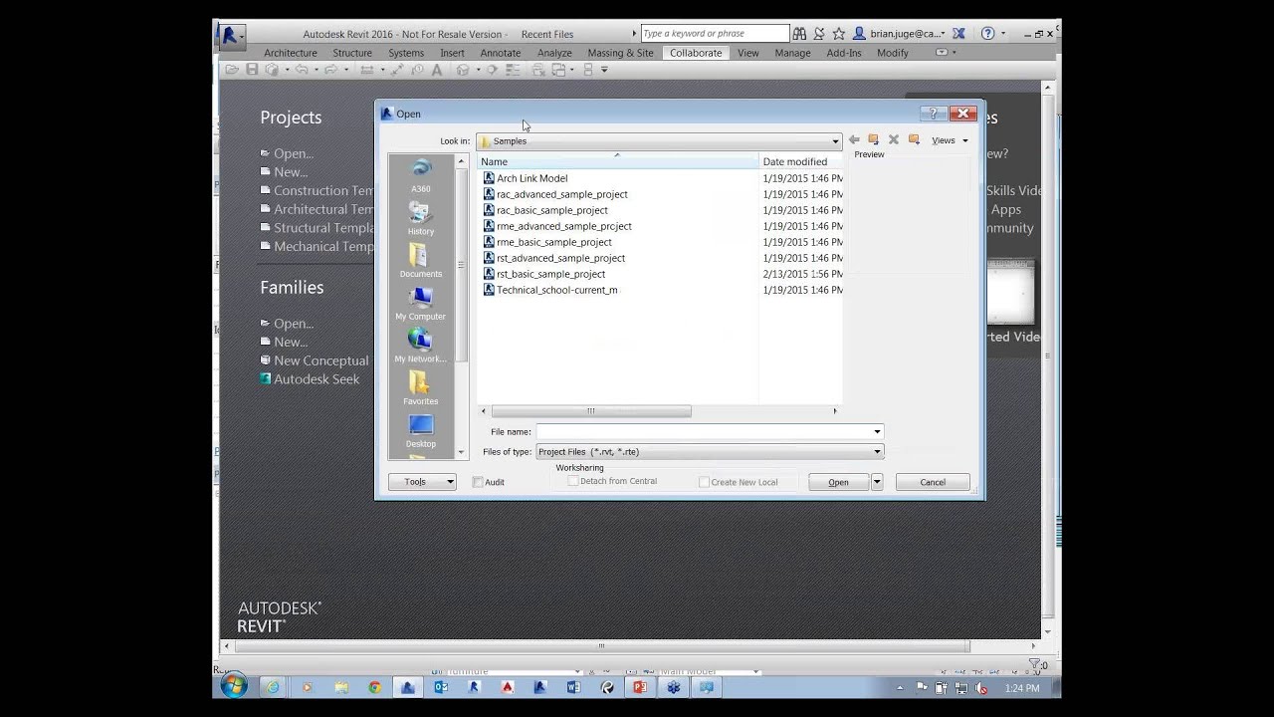Open the Tools dropdown button
This screenshot has width=1274, height=717.
[x=423, y=482]
